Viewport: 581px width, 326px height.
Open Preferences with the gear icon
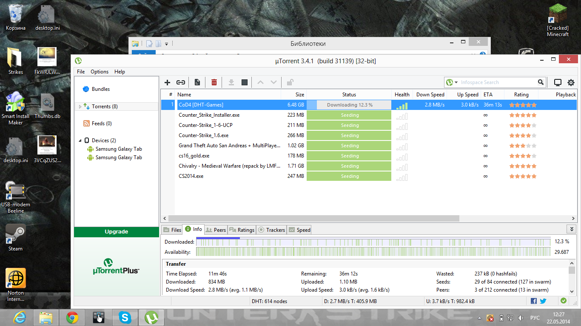coord(571,82)
